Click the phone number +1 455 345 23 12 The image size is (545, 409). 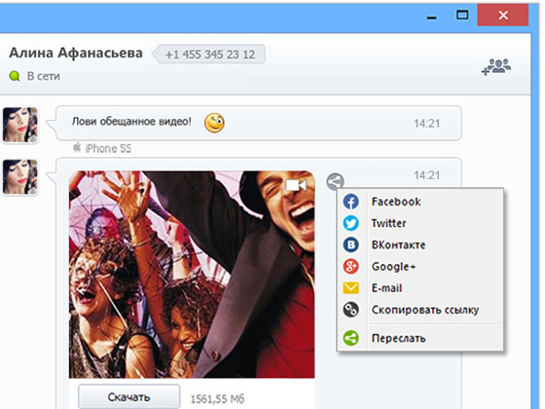coord(209,55)
